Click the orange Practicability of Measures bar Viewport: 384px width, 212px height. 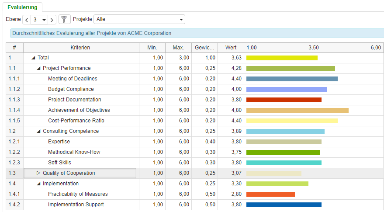tap(270, 194)
